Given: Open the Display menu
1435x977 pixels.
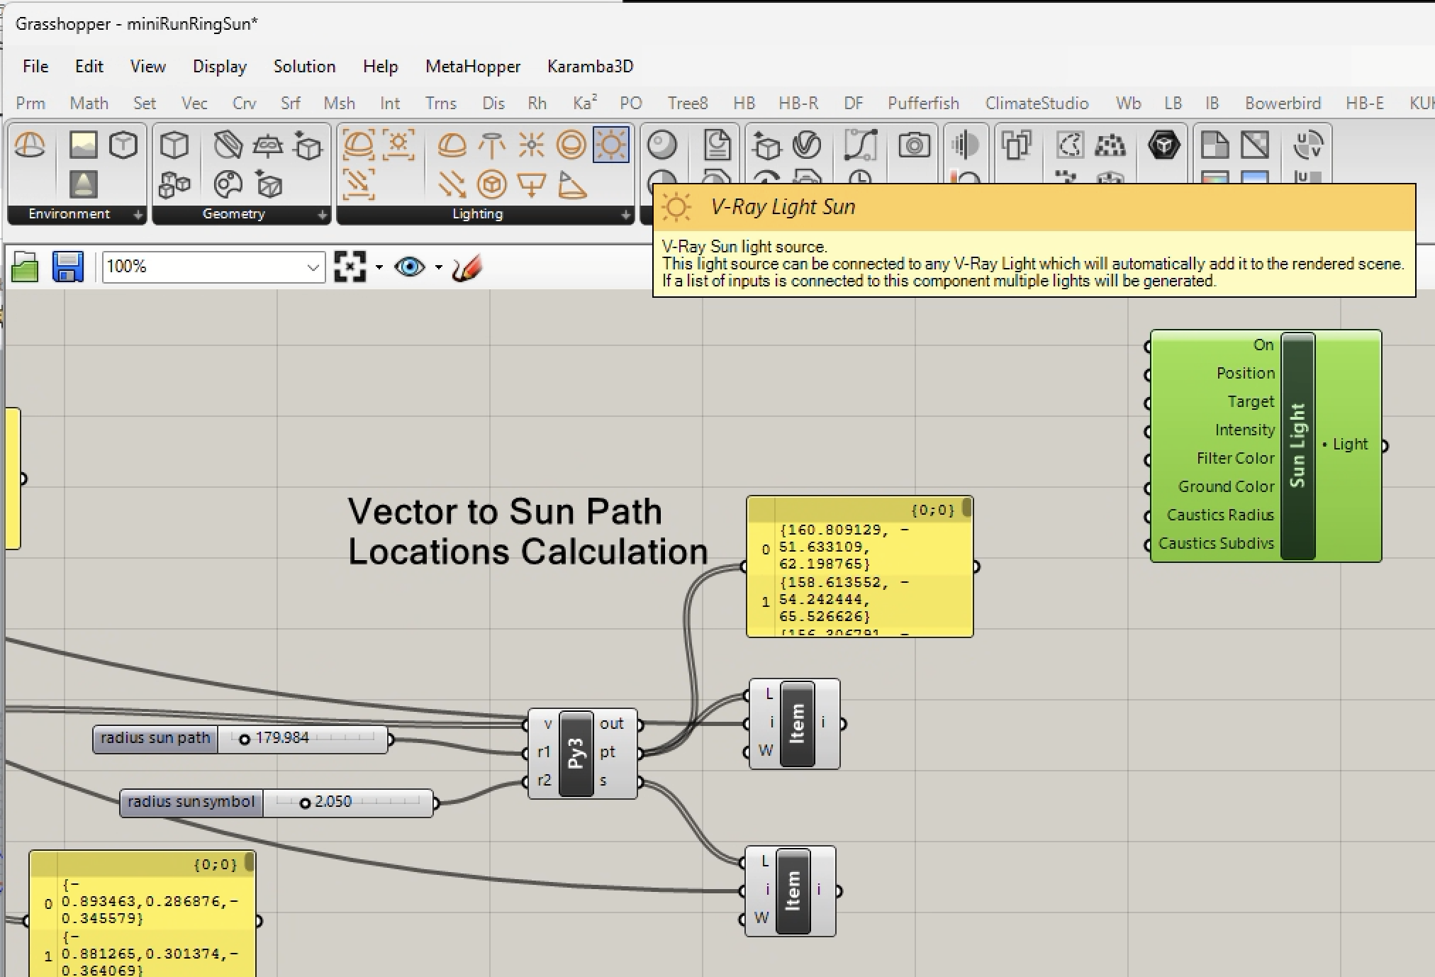Looking at the screenshot, I should click(220, 67).
